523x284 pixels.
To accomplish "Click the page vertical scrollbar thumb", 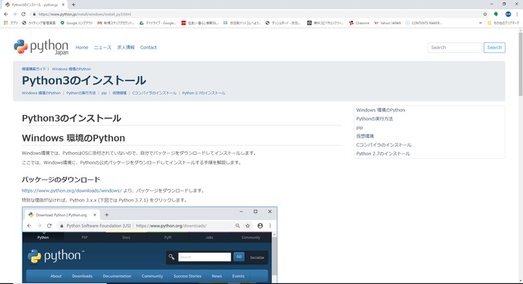I will pos(520,63).
